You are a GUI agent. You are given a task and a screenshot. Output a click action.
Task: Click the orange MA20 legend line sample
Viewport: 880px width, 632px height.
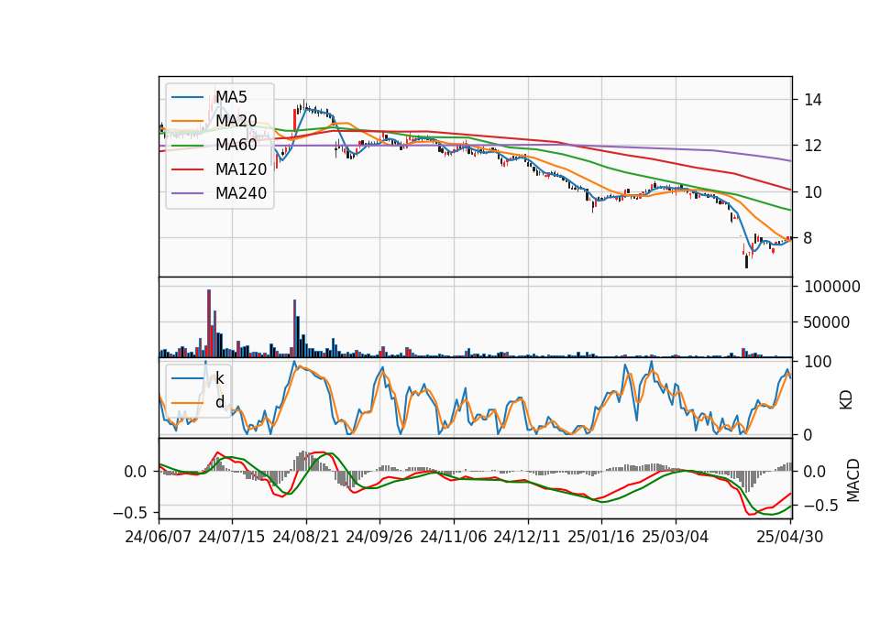pyautogui.click(x=187, y=121)
